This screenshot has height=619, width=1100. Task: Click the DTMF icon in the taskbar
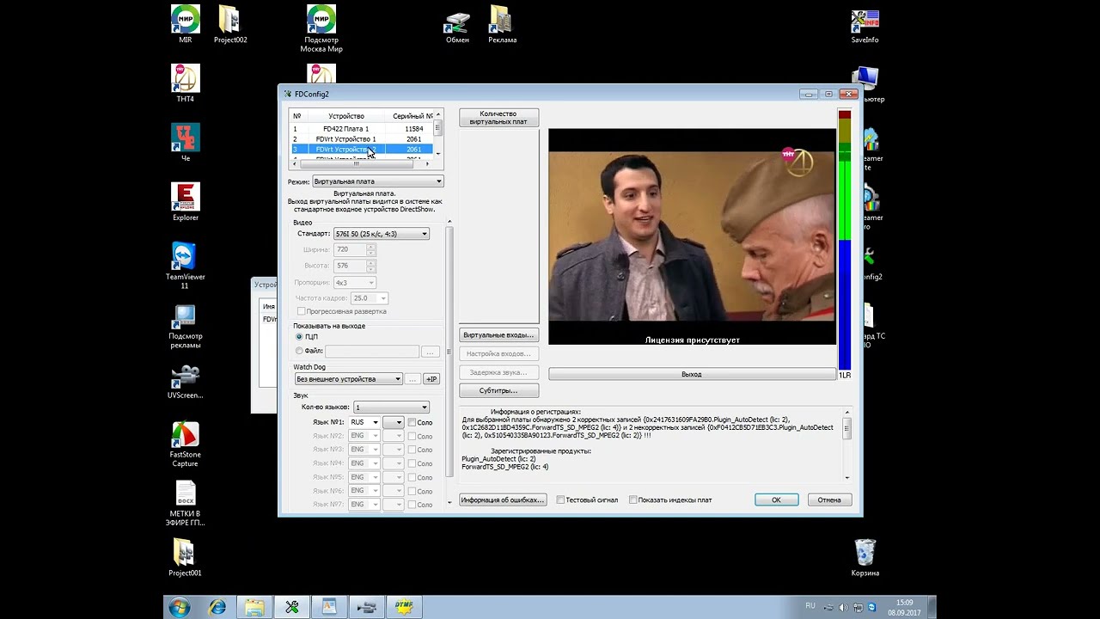404,607
